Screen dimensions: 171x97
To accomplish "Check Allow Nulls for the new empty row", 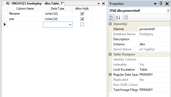I will click(x=82, y=24).
